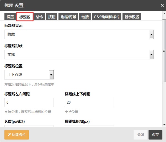This screenshot has width=166, height=142.
Task: Switch to the 设置 tab
Action: point(10,17)
